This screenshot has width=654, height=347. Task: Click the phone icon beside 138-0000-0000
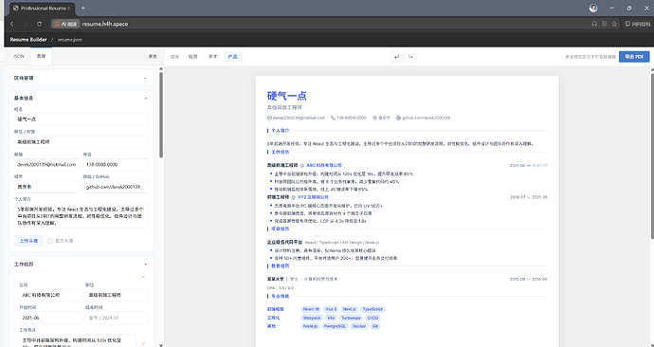coord(333,118)
